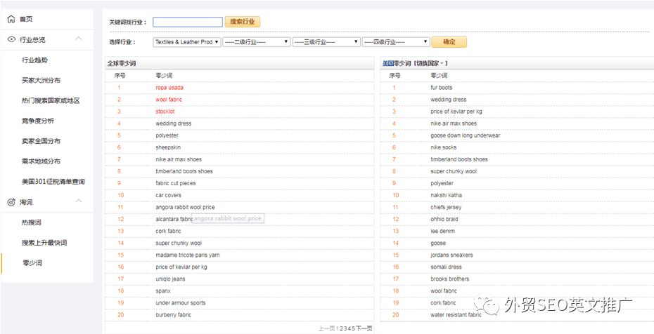Select the 淘词 target icon

pyautogui.click(x=11, y=202)
